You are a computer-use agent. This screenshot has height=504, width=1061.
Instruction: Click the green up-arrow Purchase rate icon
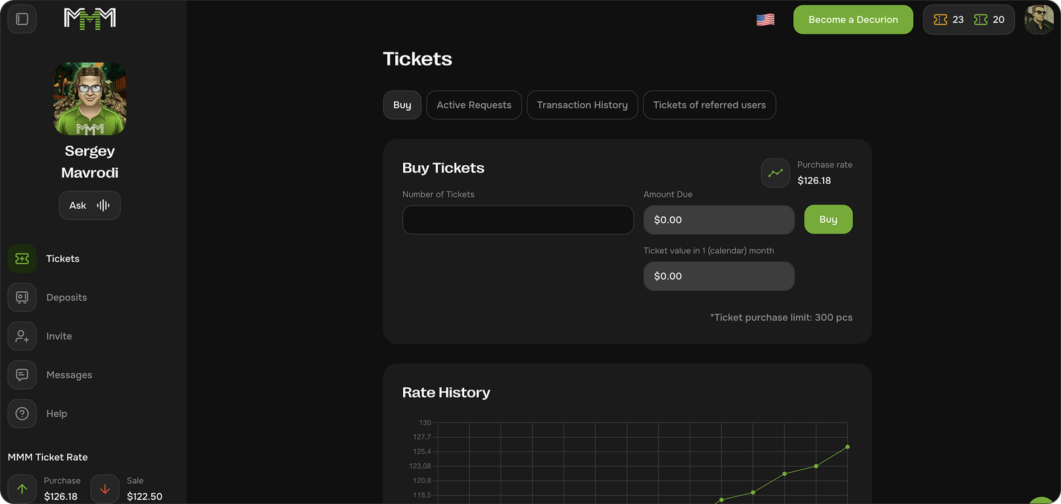[x=22, y=489]
